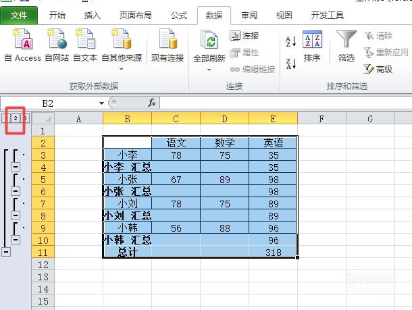Click 清除 clear filter
This screenshot has height=310, width=412.
click(x=378, y=36)
